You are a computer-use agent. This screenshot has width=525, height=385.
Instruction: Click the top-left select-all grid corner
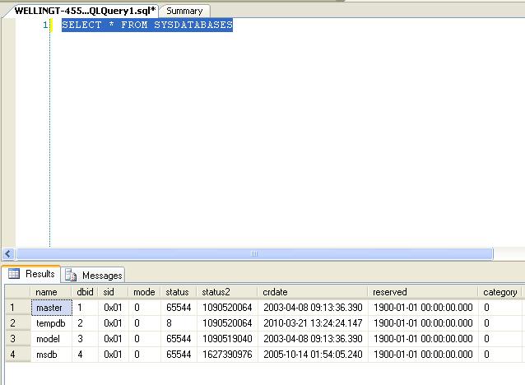tap(16, 292)
